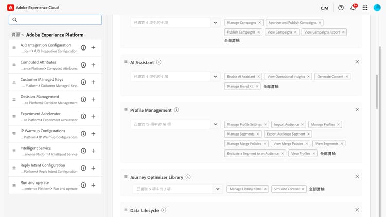386x217 pixels.
Task: Remove the Publish Campaigns tag
Action: pos(259,32)
